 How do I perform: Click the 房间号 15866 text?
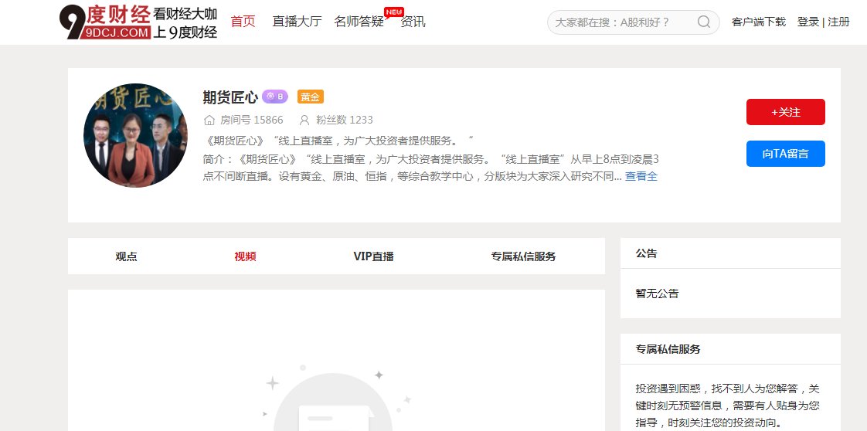[252, 120]
